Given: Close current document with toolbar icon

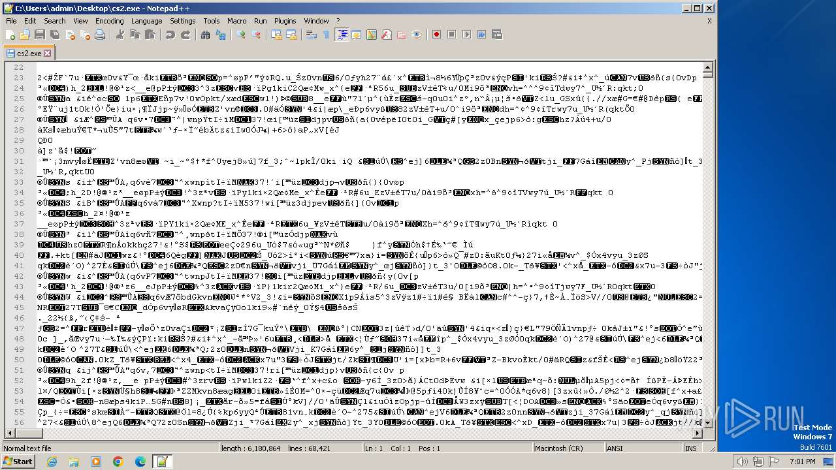Looking at the screenshot, I should coord(70,35).
